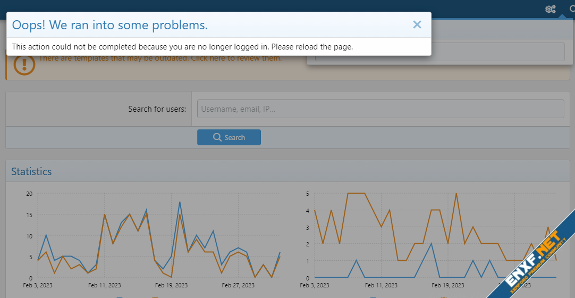Focus the "Username, email, IP..." field
The image size is (575, 298).
380,109
